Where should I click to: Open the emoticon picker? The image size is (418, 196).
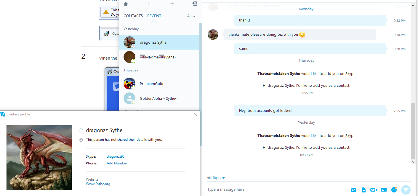(x=394, y=190)
